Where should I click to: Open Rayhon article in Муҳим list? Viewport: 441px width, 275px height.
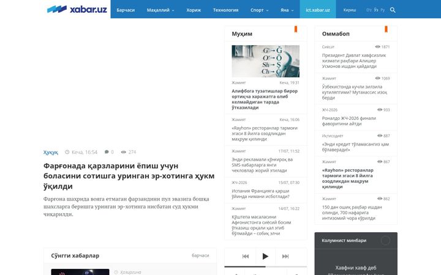point(265,133)
